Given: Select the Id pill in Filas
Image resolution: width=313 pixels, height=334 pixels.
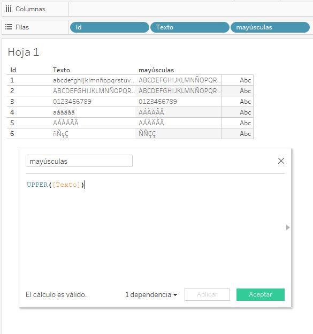Looking at the screenshot, I should pos(110,27).
